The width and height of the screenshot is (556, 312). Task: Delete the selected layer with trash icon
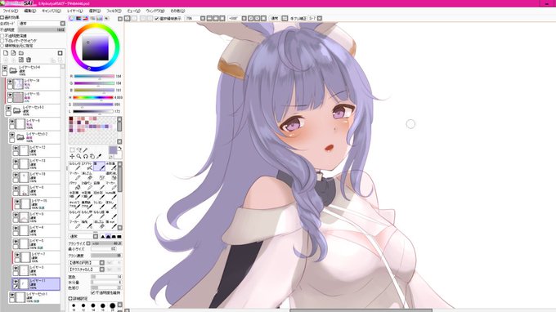coord(29,60)
